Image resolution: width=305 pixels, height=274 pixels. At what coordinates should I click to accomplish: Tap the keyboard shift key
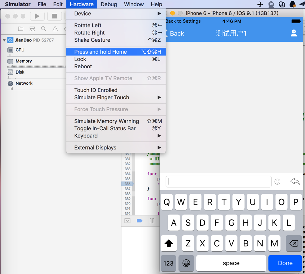(169, 243)
